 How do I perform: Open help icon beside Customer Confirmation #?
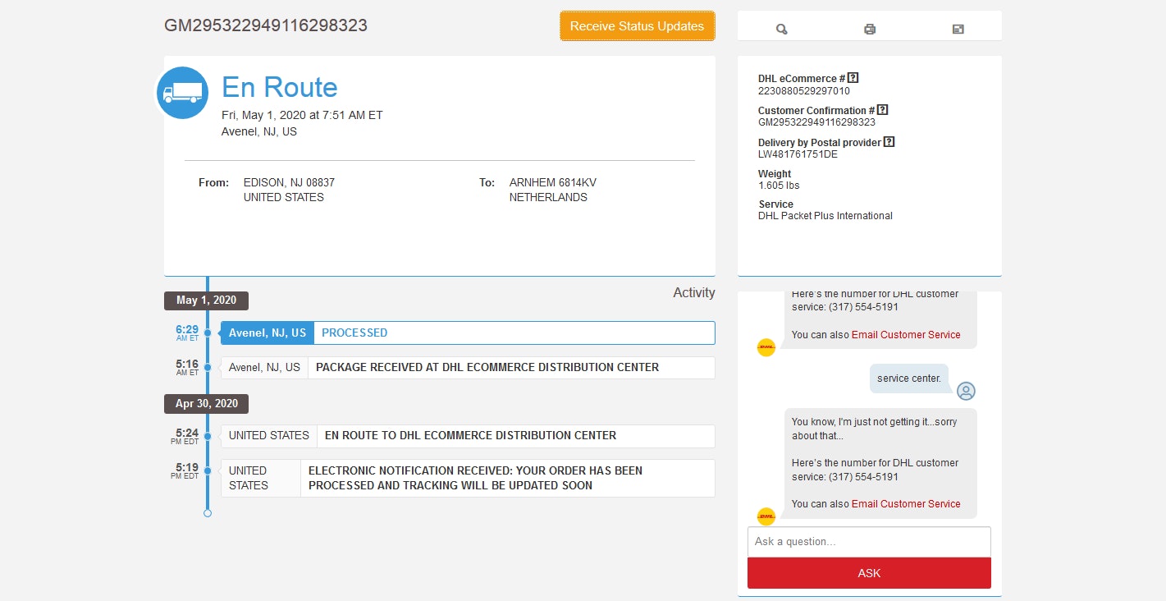(x=883, y=110)
